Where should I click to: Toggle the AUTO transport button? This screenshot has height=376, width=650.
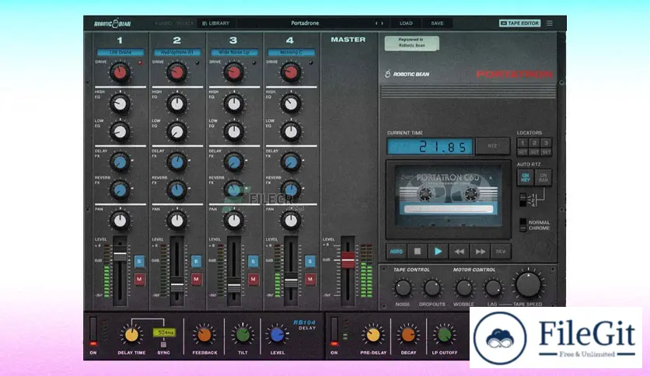(x=397, y=252)
